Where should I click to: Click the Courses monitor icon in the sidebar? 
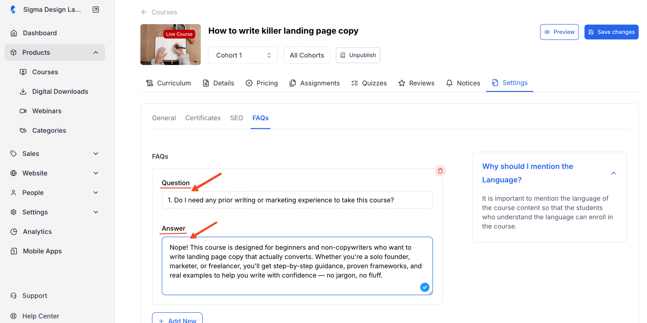pos(23,72)
